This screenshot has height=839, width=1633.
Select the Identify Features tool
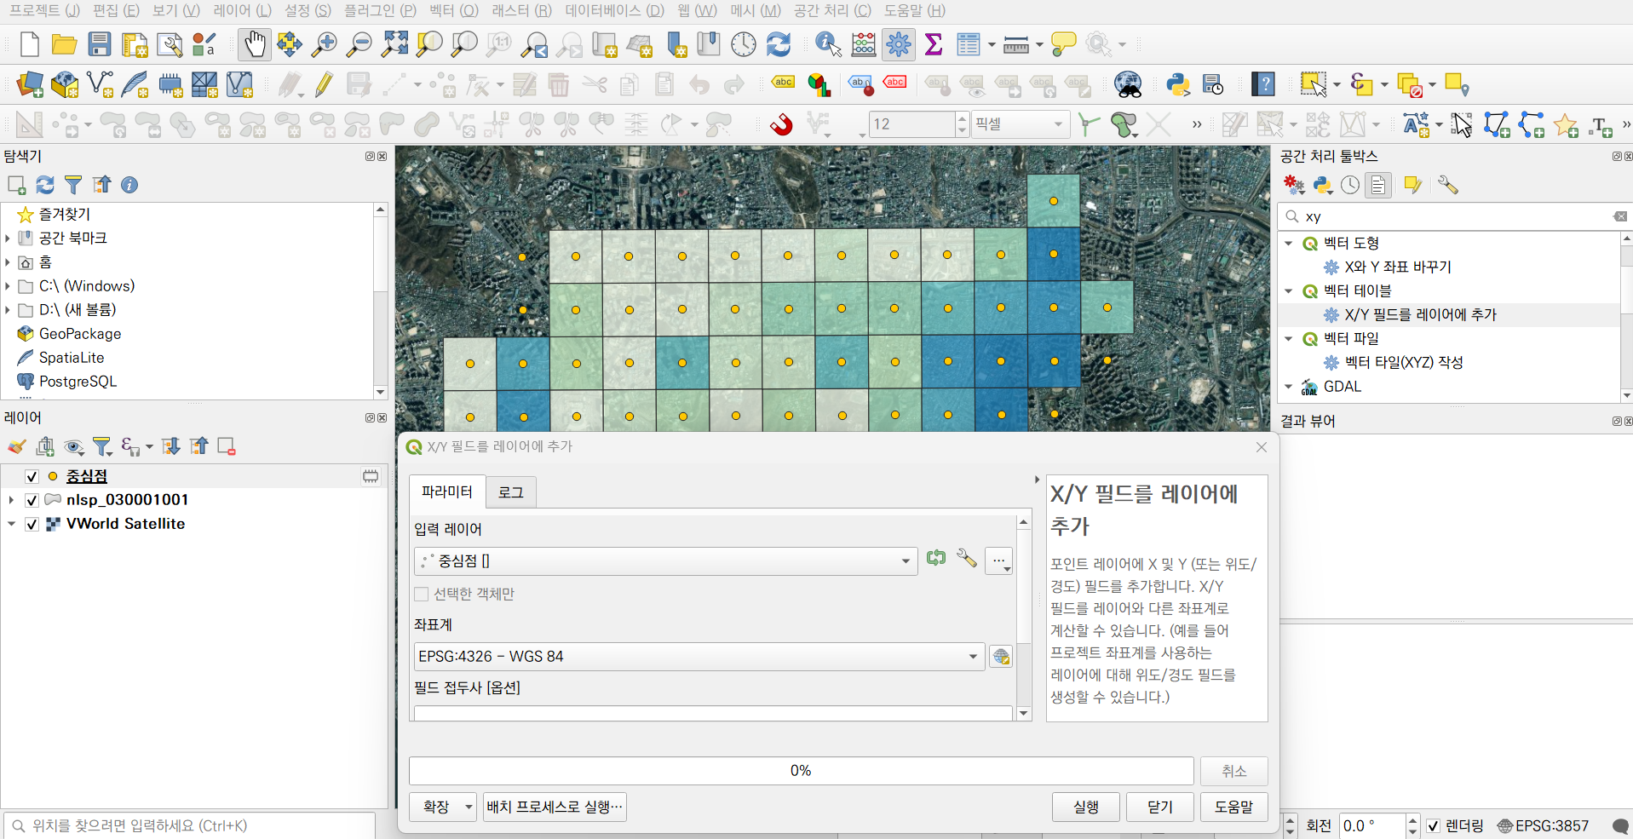(x=827, y=44)
